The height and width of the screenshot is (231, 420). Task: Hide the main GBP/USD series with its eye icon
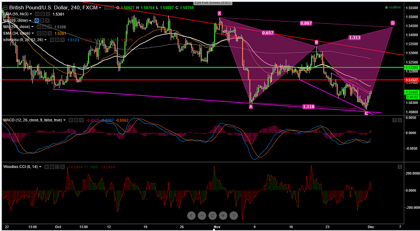click(x=106, y=8)
